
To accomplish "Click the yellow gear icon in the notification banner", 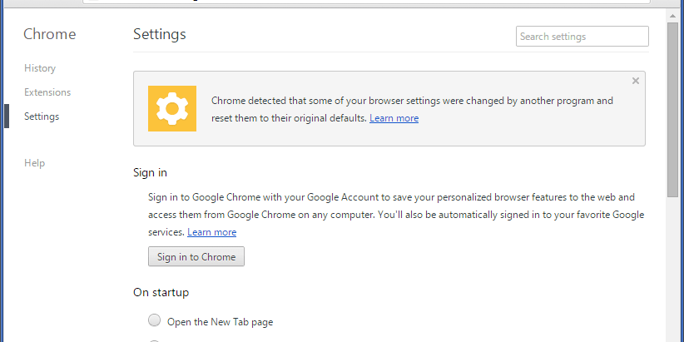I will [x=172, y=109].
